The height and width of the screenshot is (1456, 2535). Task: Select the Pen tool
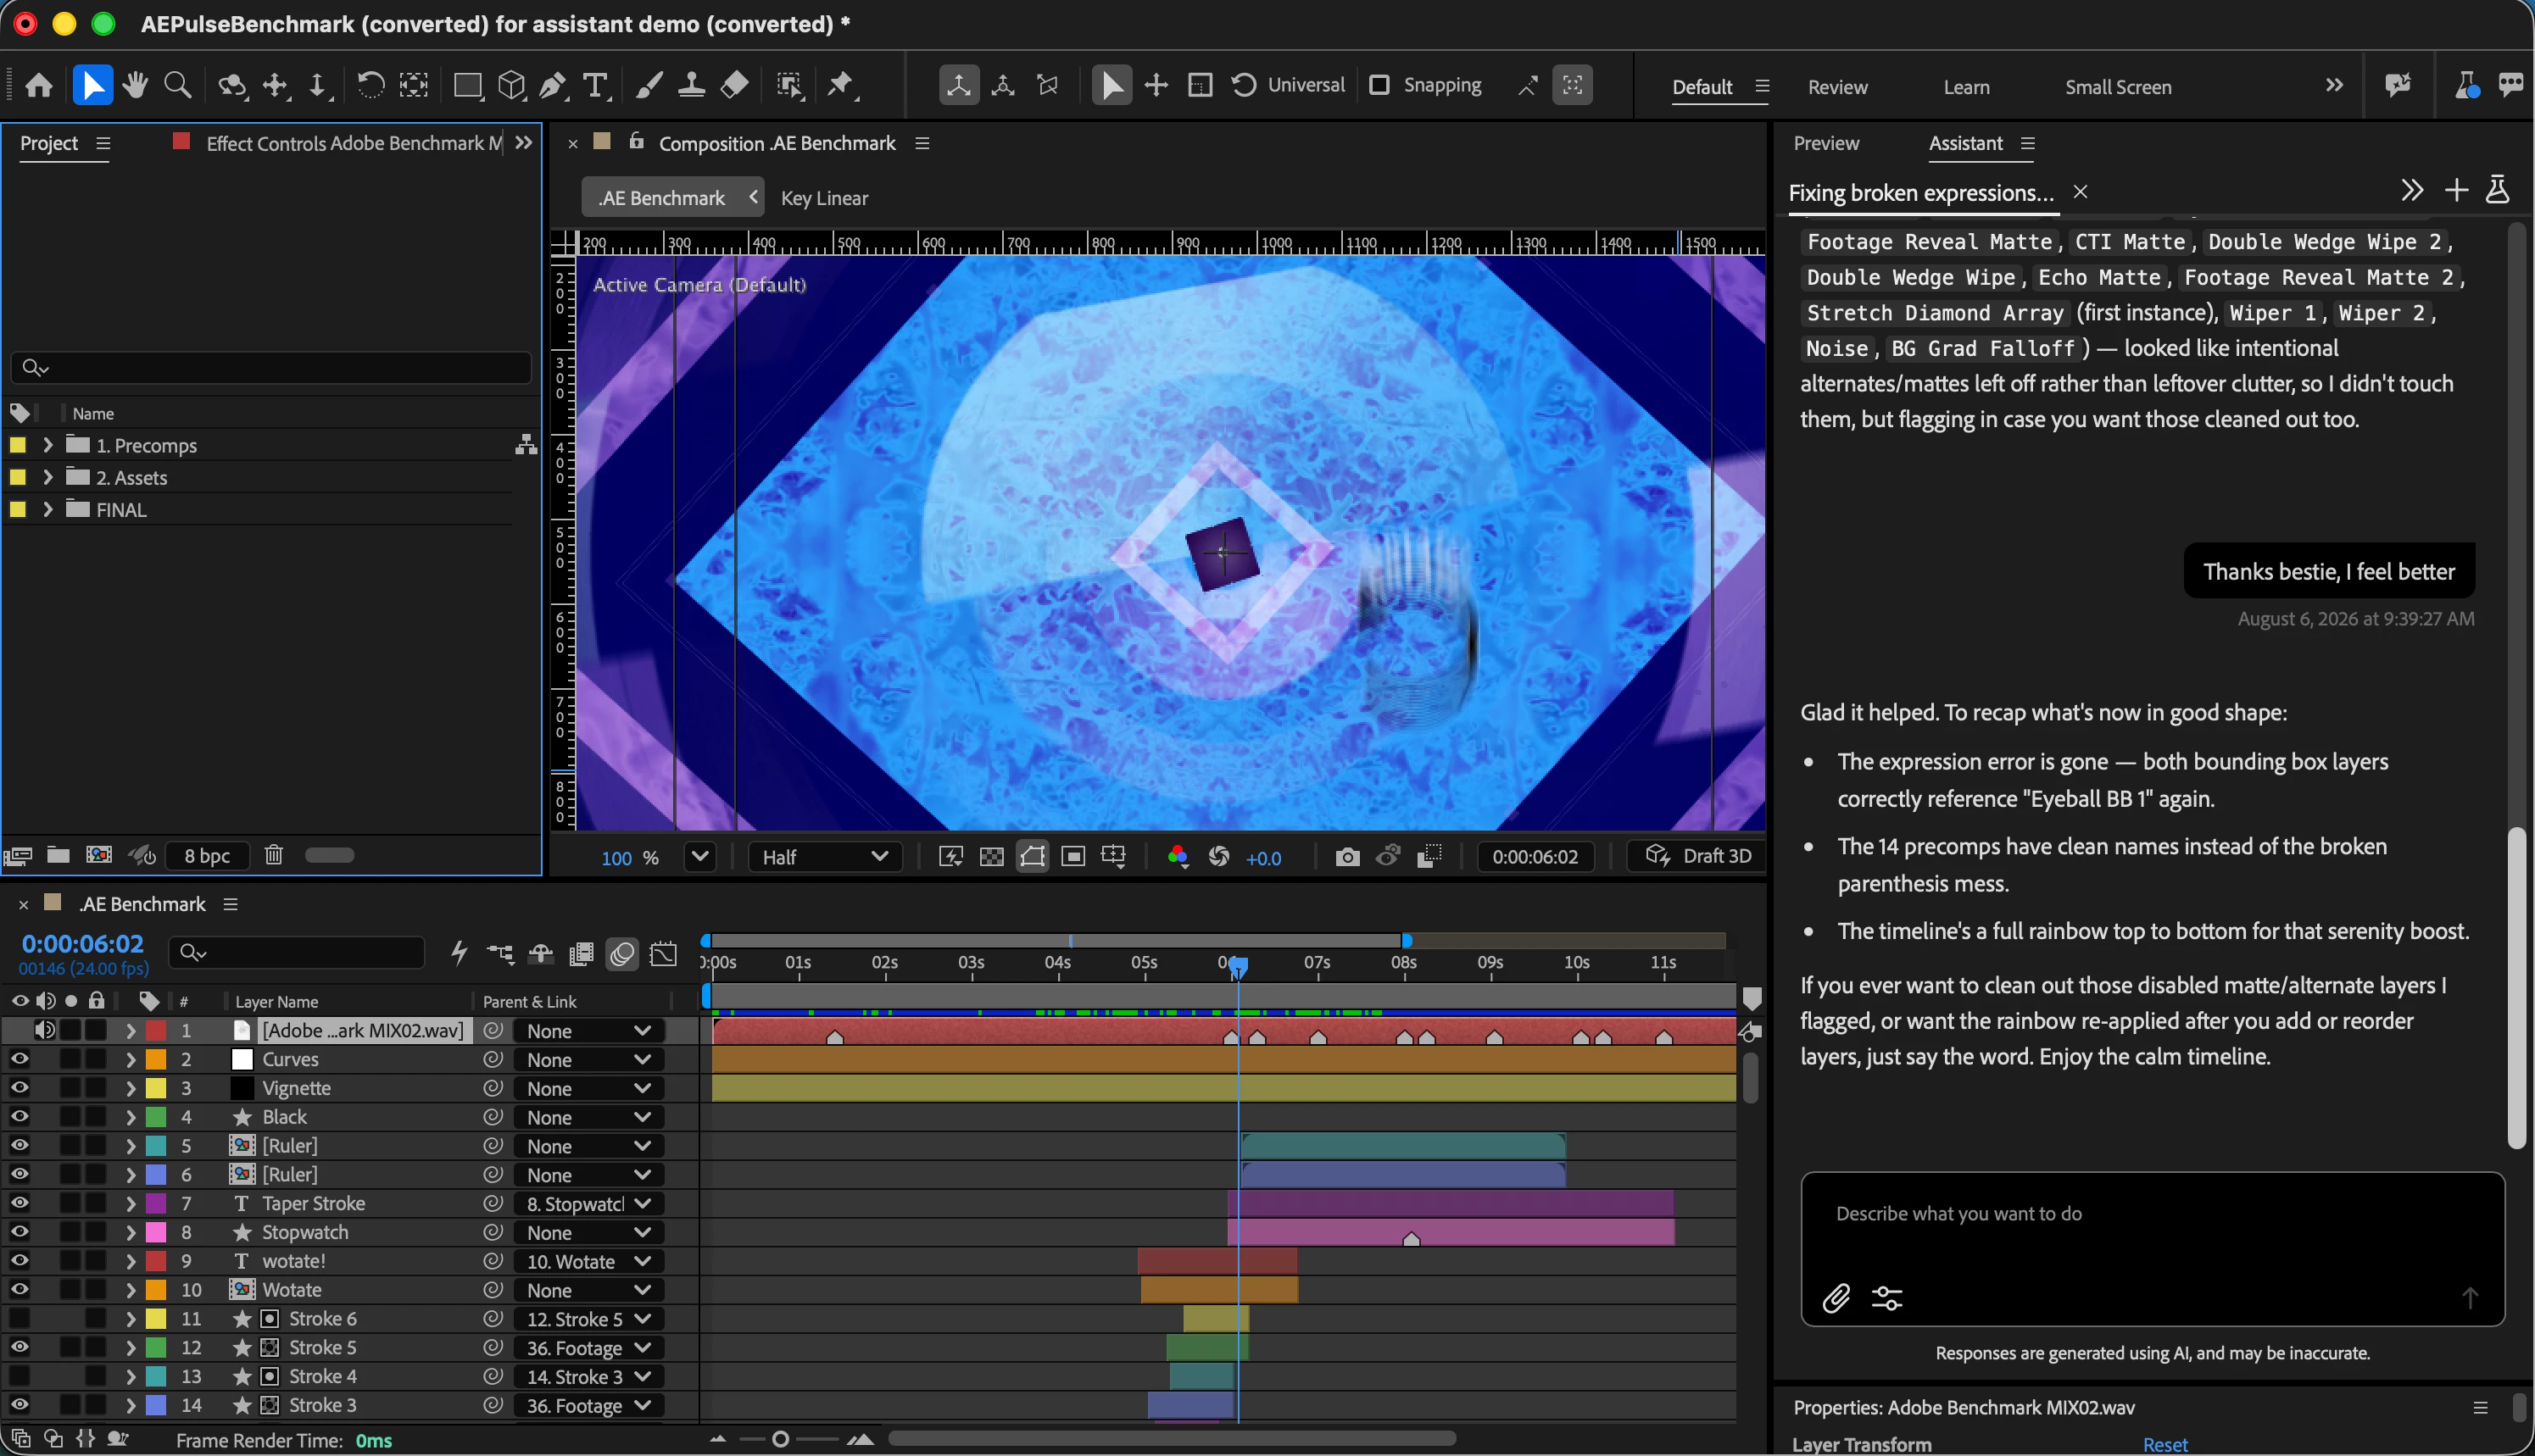552,85
